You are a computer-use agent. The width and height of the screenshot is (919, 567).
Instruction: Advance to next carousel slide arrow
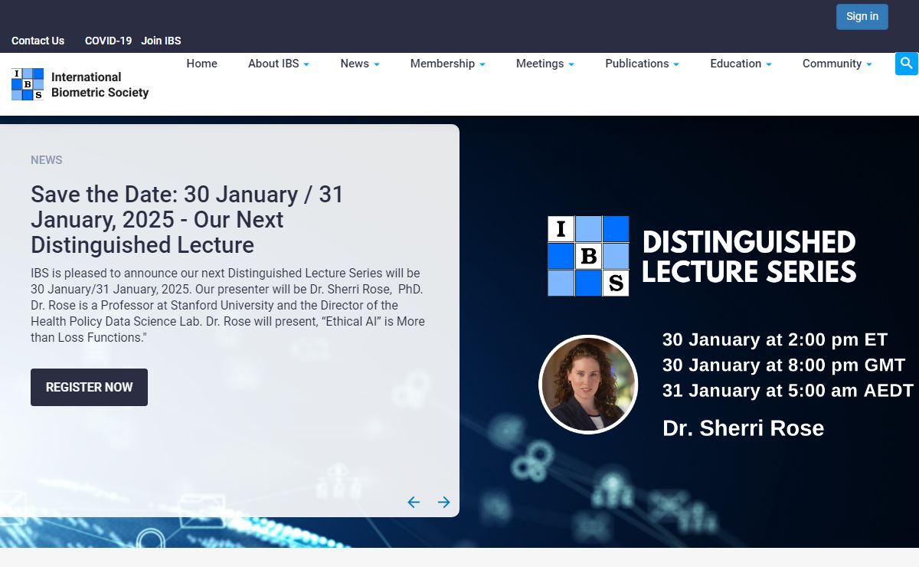[x=444, y=502]
